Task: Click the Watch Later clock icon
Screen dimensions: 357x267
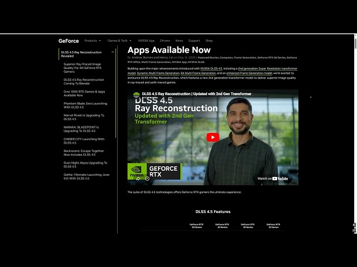Action: click(147, 179)
